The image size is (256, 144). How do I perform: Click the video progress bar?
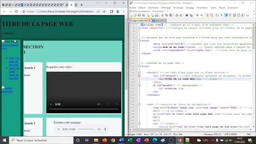click(84, 109)
